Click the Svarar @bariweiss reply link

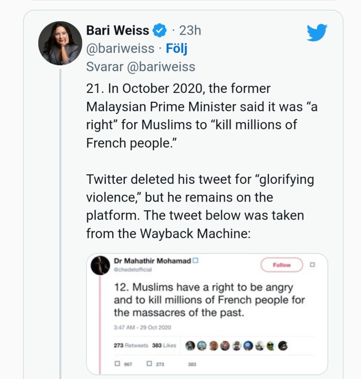point(141,67)
